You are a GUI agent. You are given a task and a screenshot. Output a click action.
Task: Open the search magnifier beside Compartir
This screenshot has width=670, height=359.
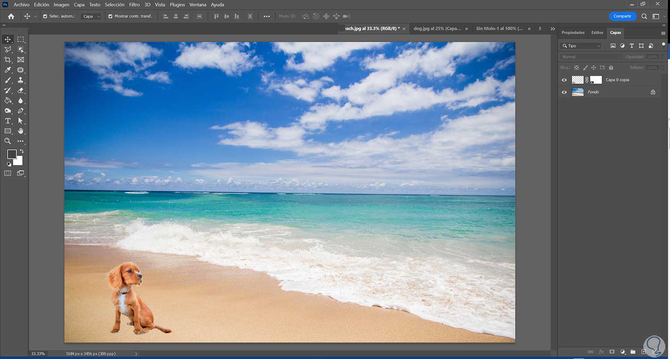point(644,16)
